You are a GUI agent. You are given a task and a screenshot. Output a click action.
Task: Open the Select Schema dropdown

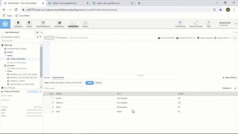222,38
